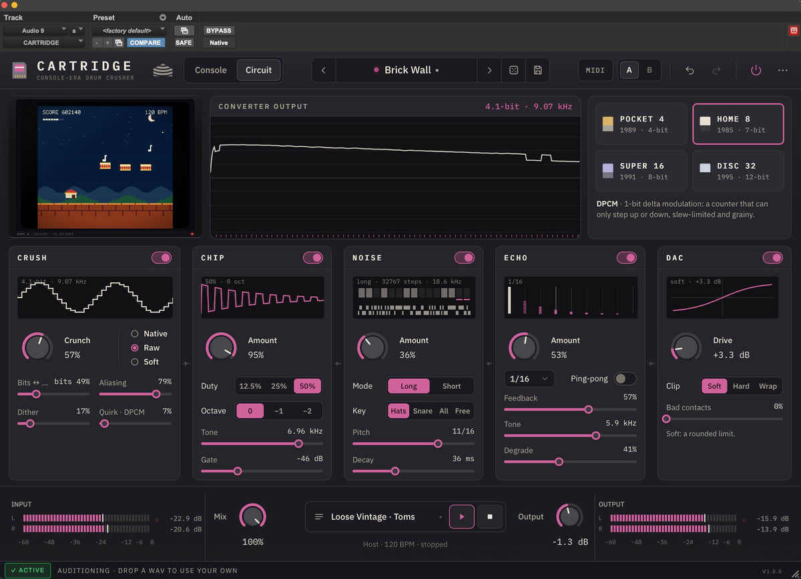Click the preset copy settings icon
Viewport: 801px width, 579px height.
[x=119, y=43]
